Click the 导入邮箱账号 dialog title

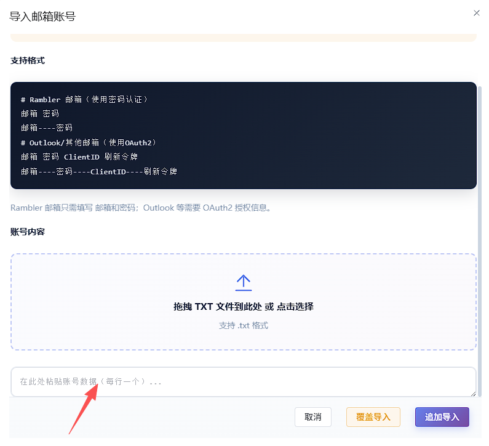coord(42,16)
